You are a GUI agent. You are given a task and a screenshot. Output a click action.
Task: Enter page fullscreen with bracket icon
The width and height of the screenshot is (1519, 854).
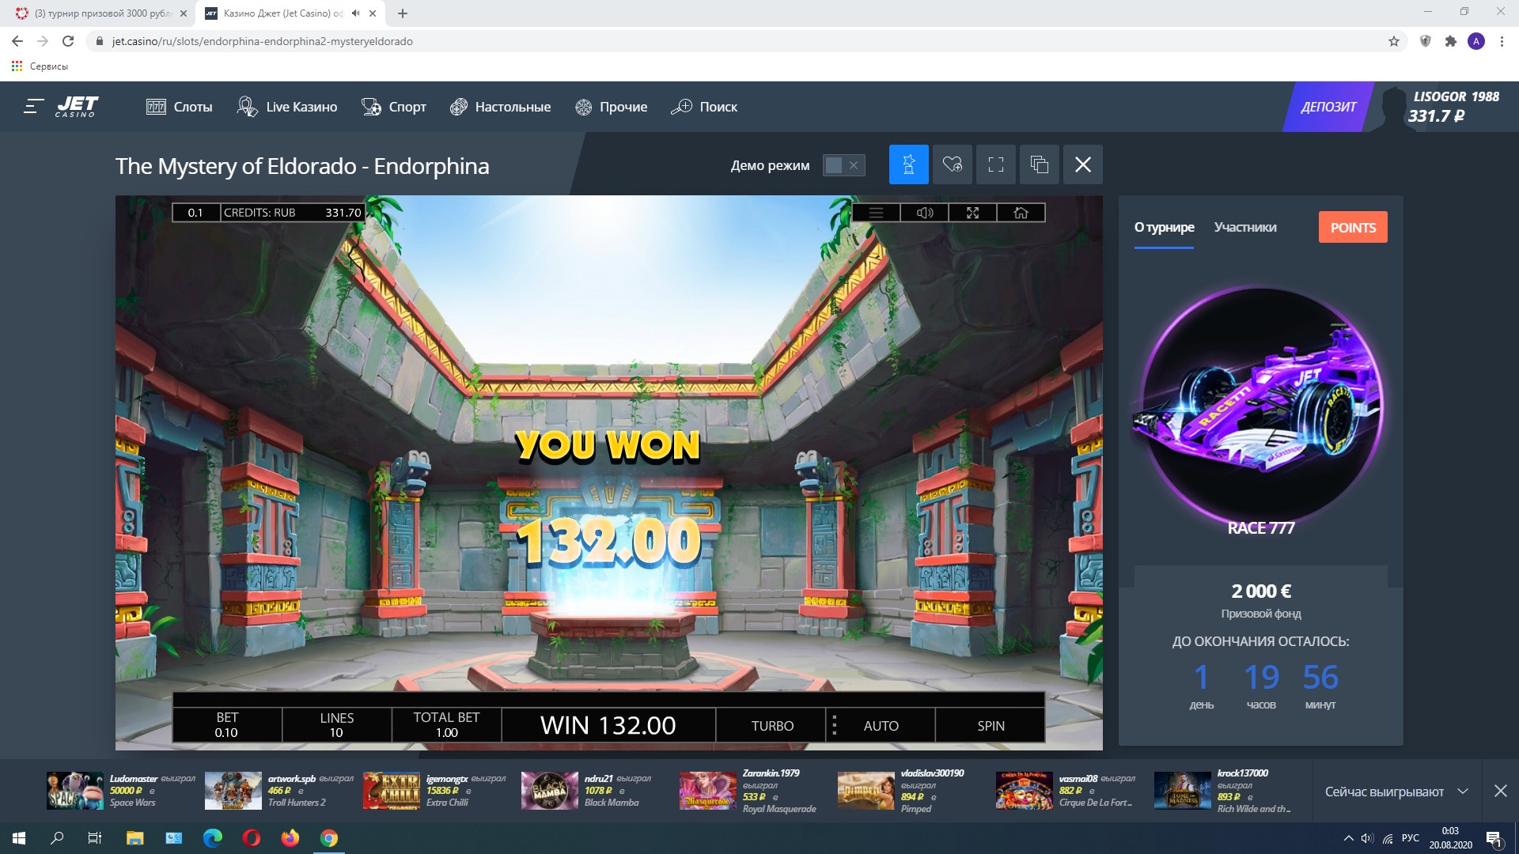[x=995, y=164]
